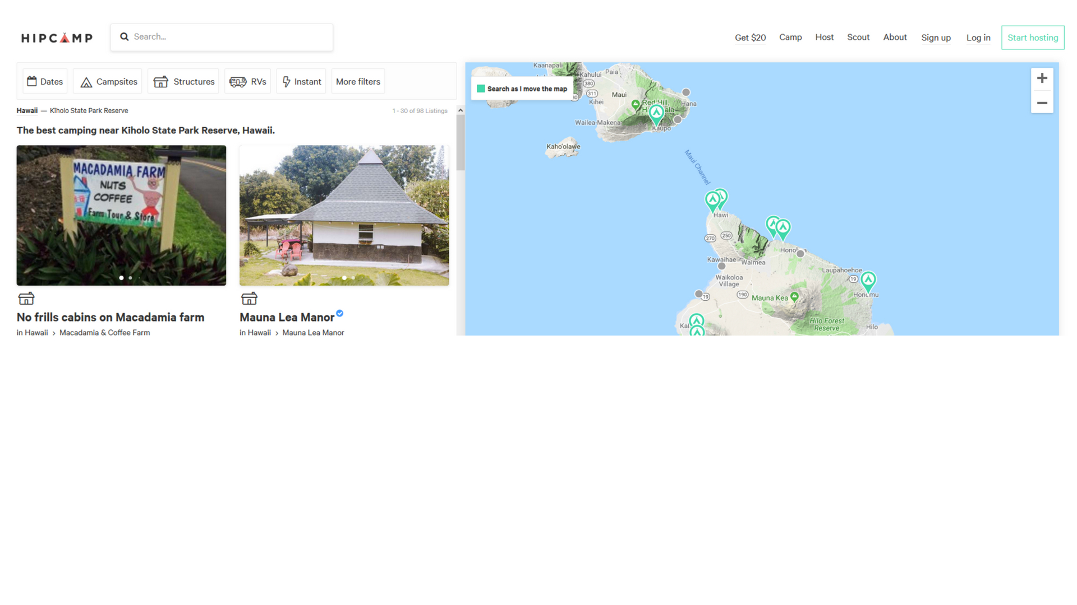This screenshot has height=605, width=1077.
Task: Open the About menu item
Action: pos(895,37)
